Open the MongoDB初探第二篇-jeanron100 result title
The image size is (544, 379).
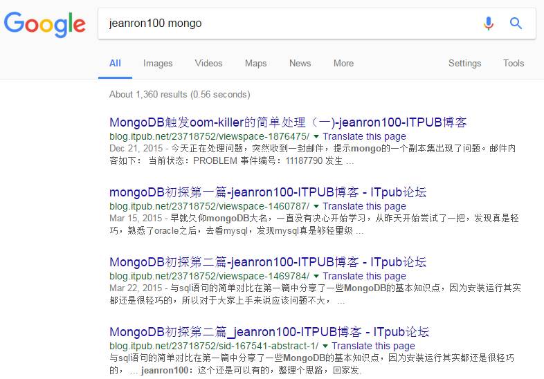click(268, 262)
